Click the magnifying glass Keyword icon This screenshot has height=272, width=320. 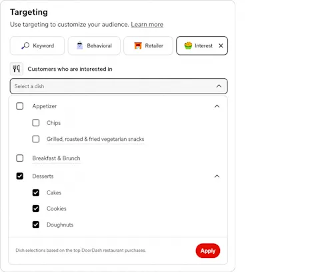(25, 45)
